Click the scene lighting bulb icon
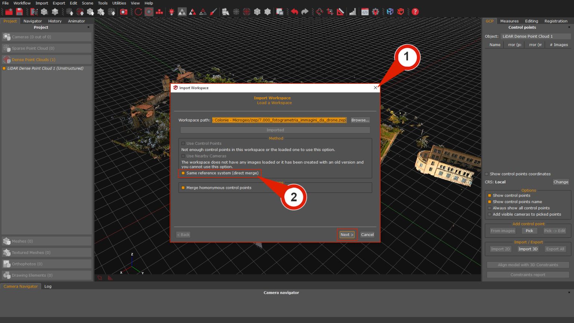574x323 pixels. point(171,12)
